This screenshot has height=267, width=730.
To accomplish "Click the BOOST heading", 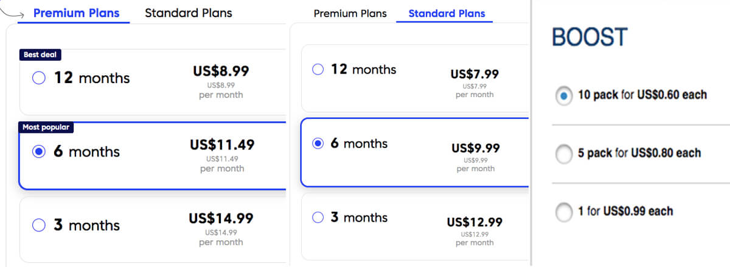I will click(x=589, y=38).
